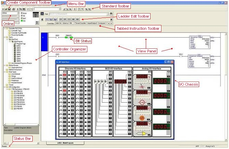Click the Print icon in the standard toolbar
The width and height of the screenshot is (229, 149).
tap(13, 8)
